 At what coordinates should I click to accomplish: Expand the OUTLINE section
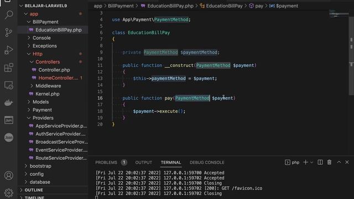point(34,190)
